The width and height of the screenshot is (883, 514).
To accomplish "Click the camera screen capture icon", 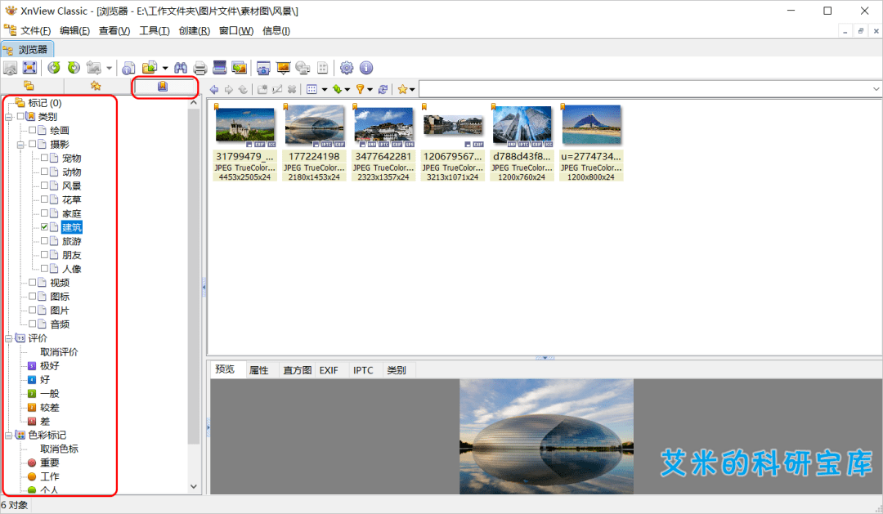I will [263, 67].
